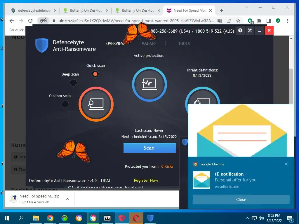Image resolution: width=299 pixels, height=224 pixels.
Task: Switch to the MANAGE tab
Action: (149, 44)
